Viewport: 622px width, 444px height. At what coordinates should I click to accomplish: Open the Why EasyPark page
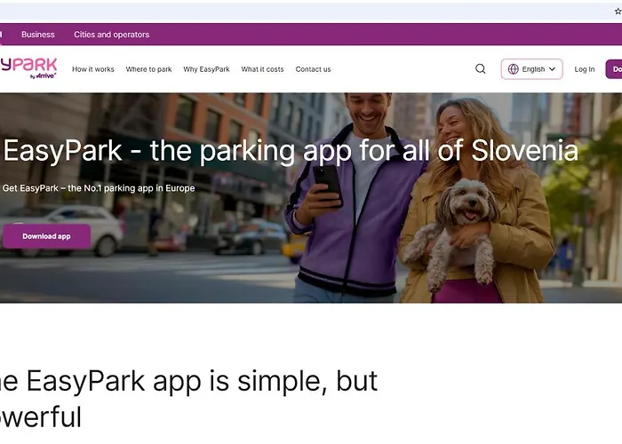pyautogui.click(x=206, y=69)
